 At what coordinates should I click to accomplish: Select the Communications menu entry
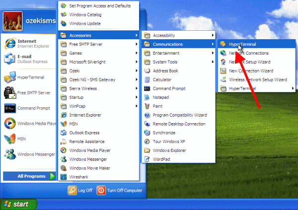[178, 44]
